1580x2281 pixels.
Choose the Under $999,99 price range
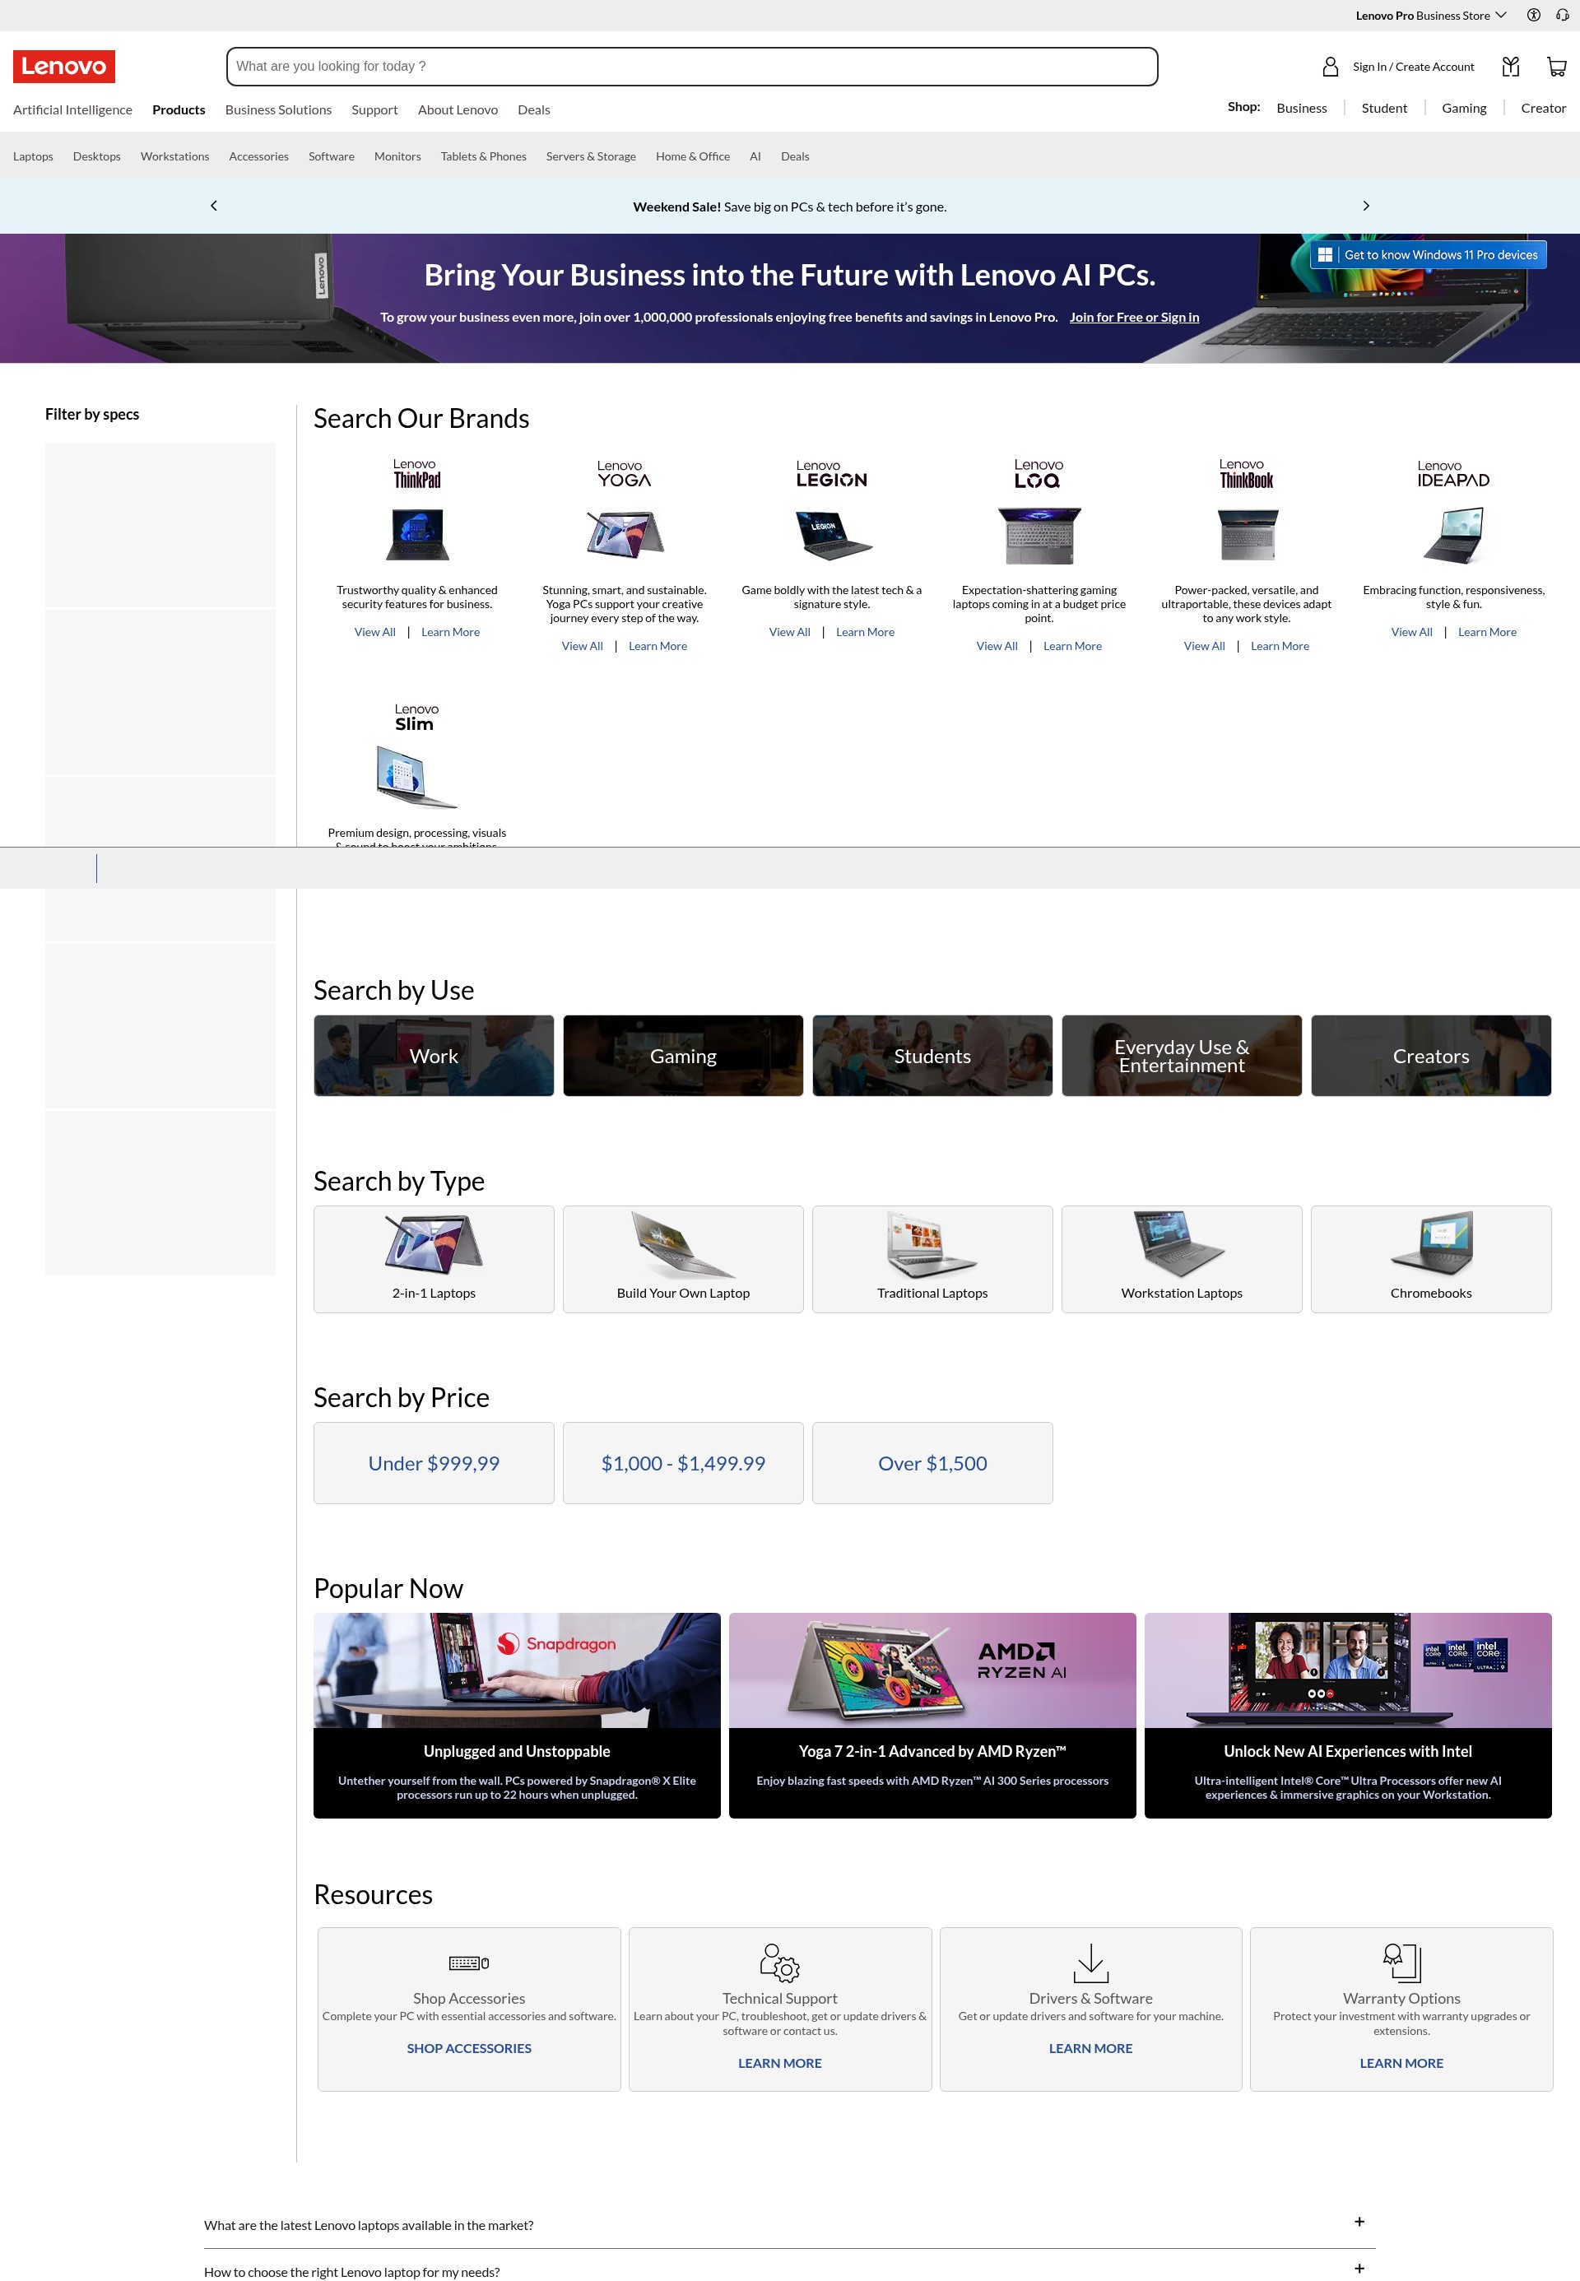click(434, 1463)
